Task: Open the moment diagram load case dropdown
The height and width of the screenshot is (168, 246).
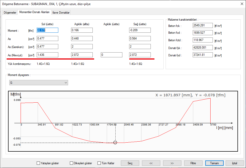Action: [38, 83]
